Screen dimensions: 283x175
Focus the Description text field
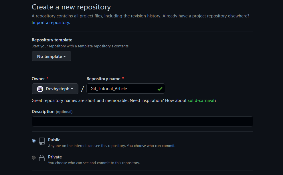(143, 122)
